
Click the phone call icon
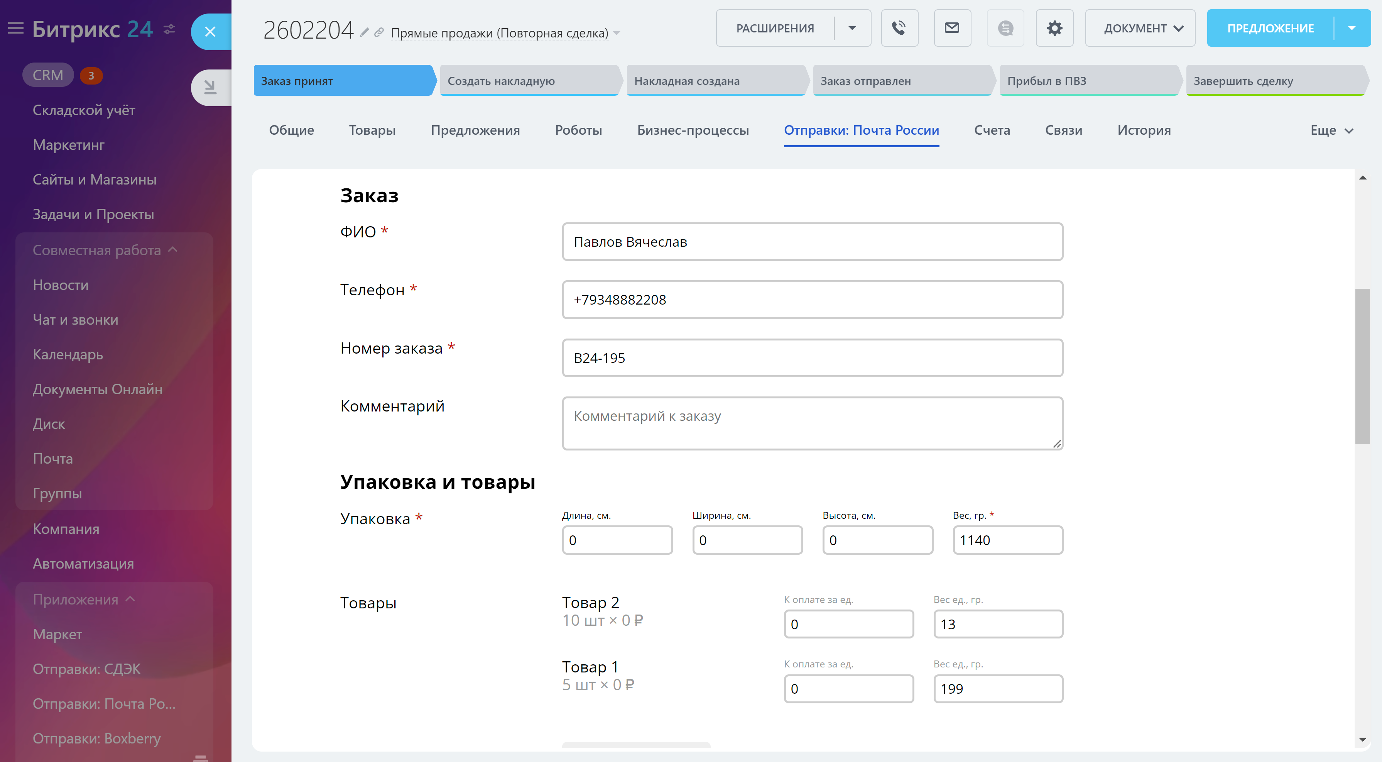[x=899, y=28]
